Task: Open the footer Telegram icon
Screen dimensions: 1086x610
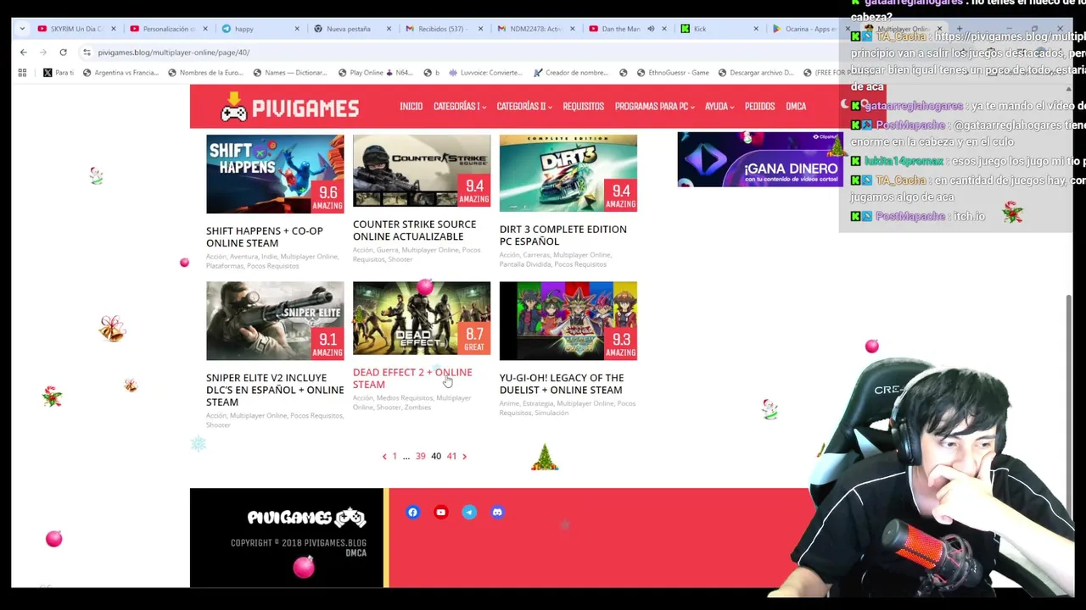Action: tap(469, 513)
